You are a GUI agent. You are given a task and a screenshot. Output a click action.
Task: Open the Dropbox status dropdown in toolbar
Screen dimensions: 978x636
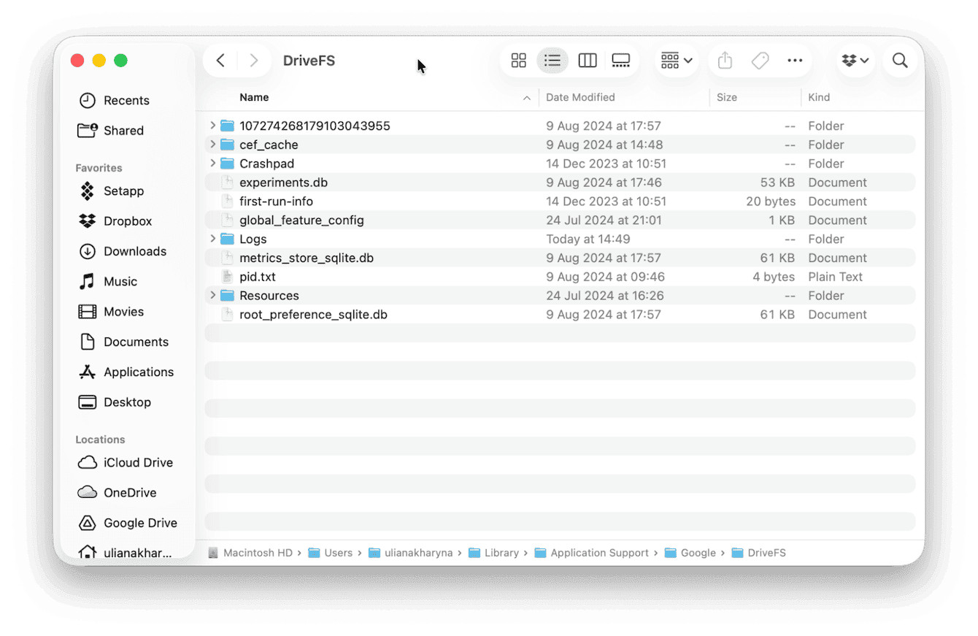pyautogui.click(x=855, y=60)
